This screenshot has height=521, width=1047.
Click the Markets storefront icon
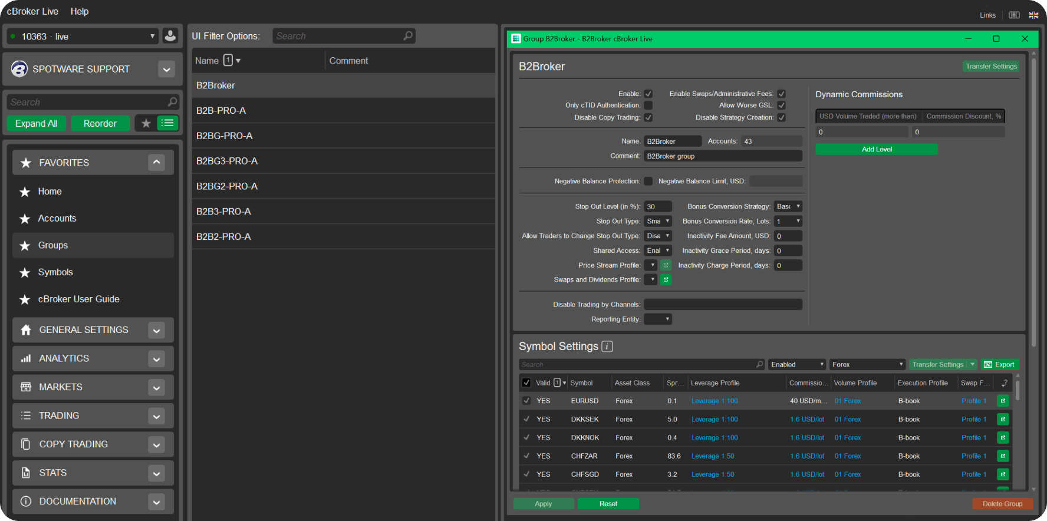click(x=26, y=387)
